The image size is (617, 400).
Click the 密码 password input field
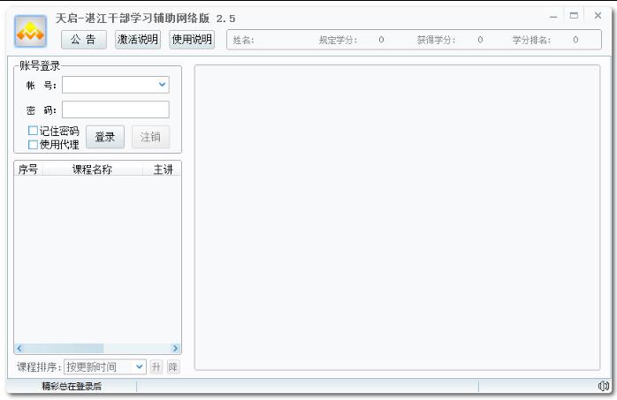coord(115,109)
